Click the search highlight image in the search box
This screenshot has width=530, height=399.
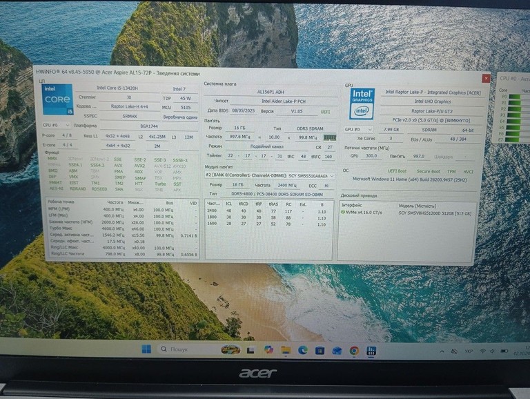pos(230,349)
